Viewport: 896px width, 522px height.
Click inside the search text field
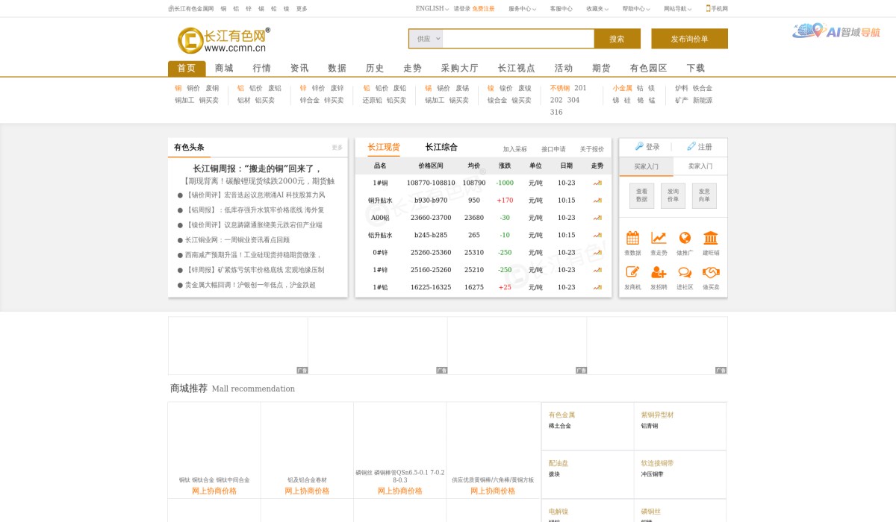[x=518, y=39]
